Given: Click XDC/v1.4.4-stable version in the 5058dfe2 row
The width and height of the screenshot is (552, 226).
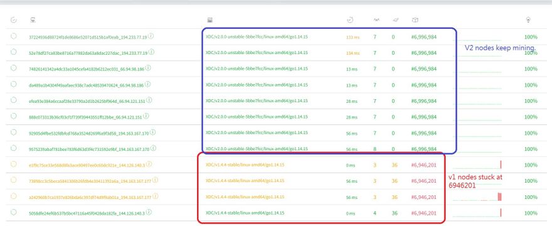Looking at the screenshot, I should point(245,213).
